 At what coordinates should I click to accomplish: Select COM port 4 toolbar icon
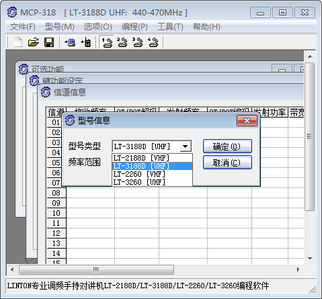pos(153,42)
